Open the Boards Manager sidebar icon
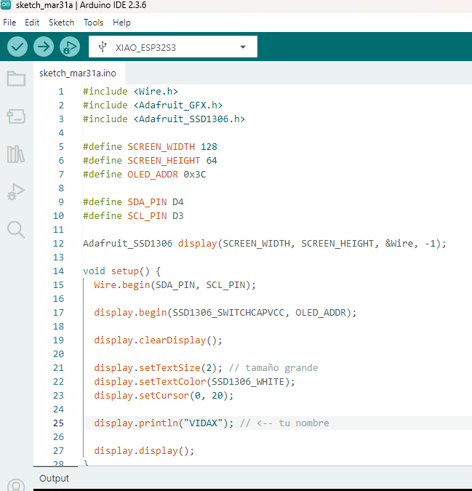472x491 pixels. pyautogui.click(x=16, y=116)
